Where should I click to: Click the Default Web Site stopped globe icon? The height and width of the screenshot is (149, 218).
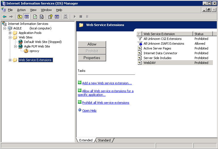pos(20,42)
